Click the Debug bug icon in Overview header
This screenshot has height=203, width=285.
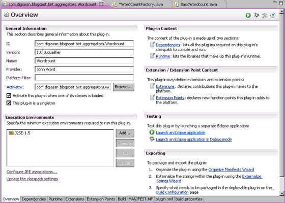pos(256,15)
